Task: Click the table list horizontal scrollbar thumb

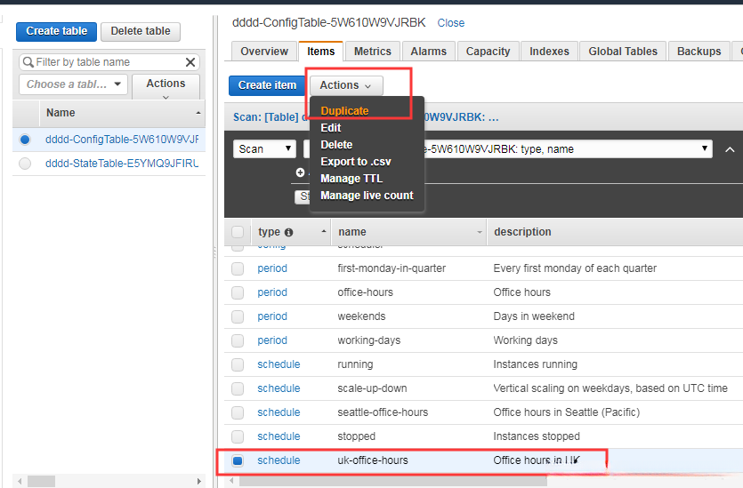Action: tap(41, 482)
